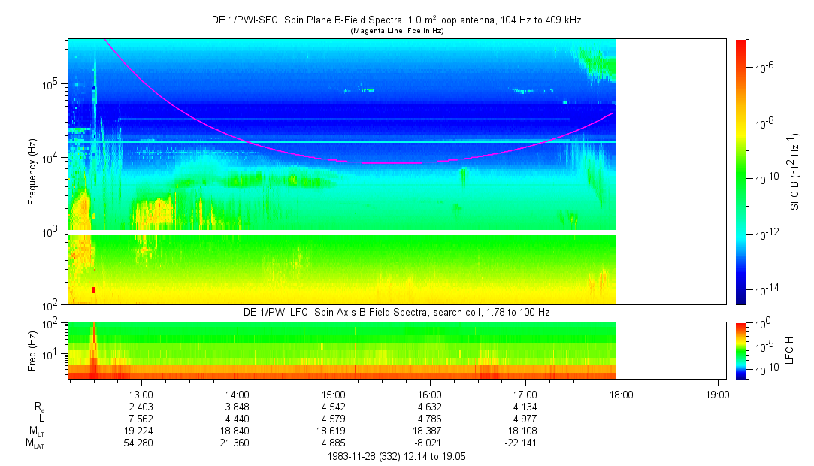Screen dimensions: 814x466
Task: Click the MLAT value -22.141
Action: tap(525, 443)
